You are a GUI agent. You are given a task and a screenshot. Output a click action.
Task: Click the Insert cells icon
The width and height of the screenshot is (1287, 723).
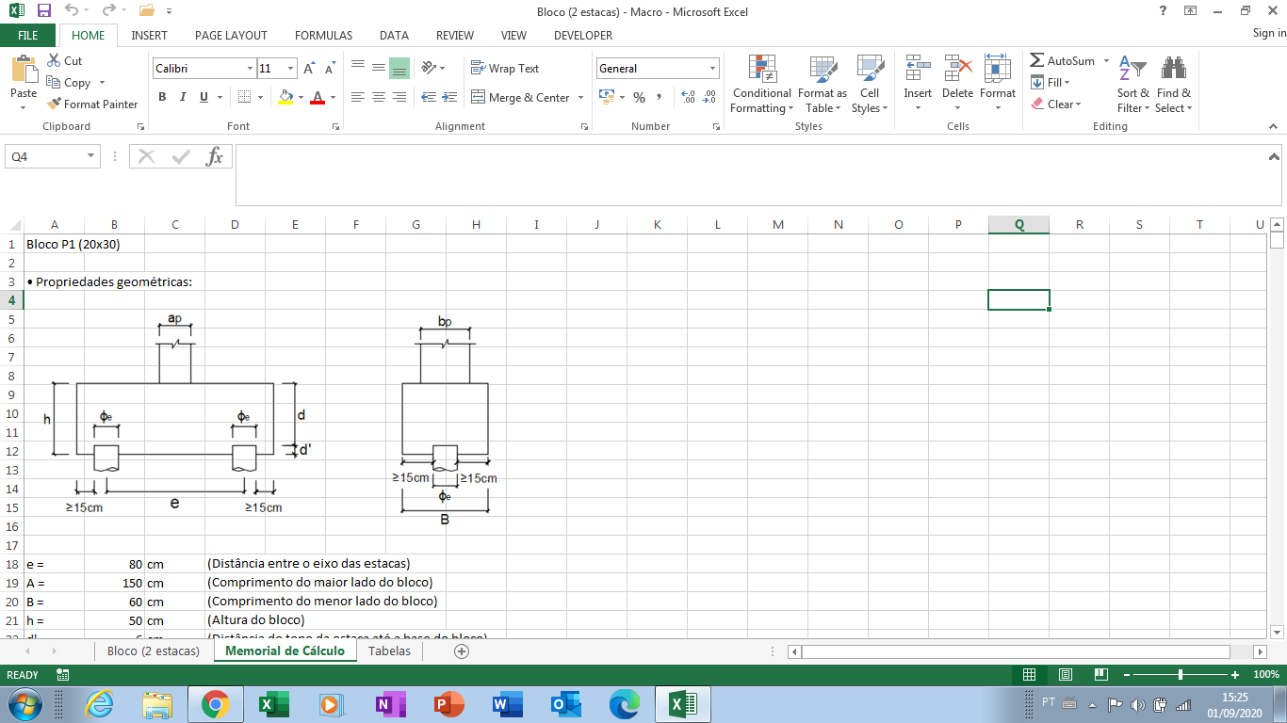(918, 69)
